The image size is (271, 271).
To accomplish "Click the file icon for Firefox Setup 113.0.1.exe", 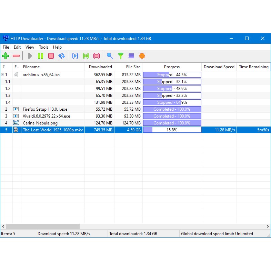I will pyautogui.click(x=16, y=109).
